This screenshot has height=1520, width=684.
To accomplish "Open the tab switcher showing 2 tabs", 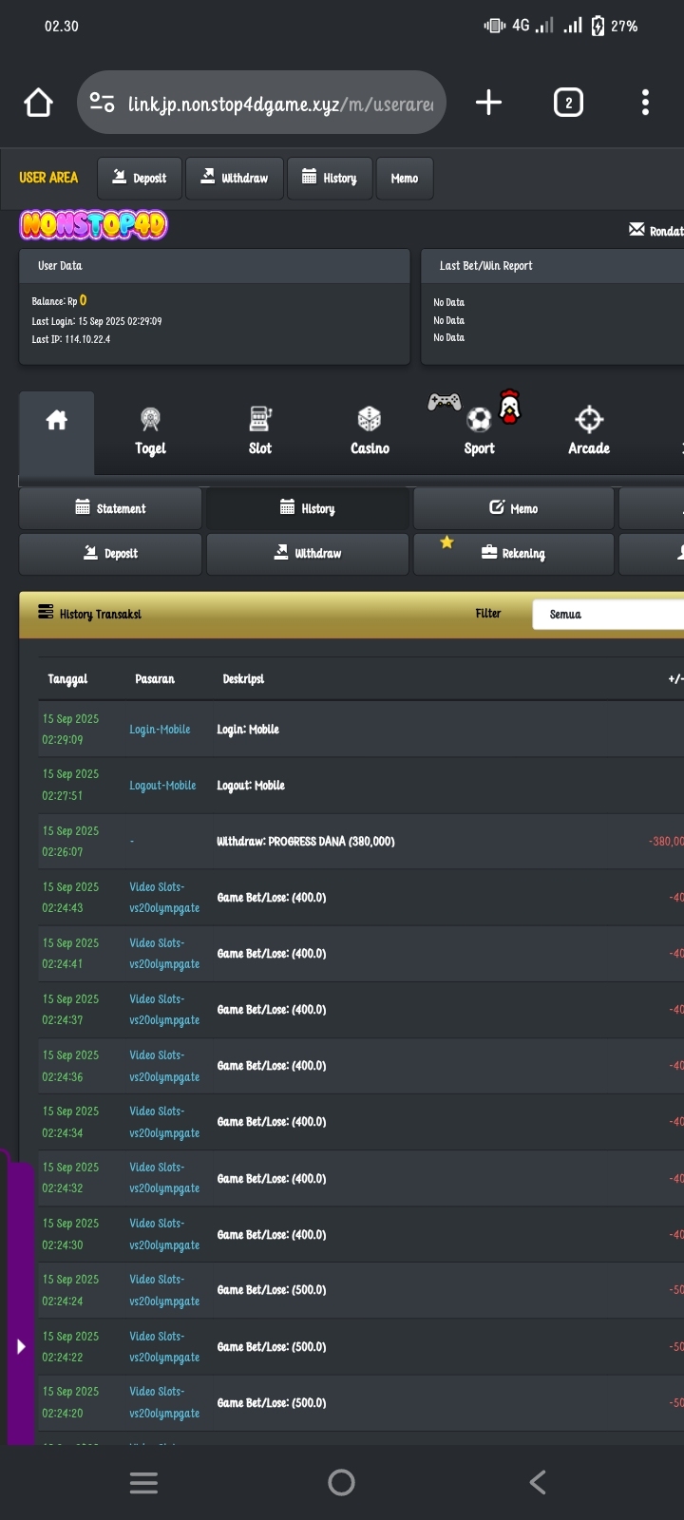I will [568, 103].
